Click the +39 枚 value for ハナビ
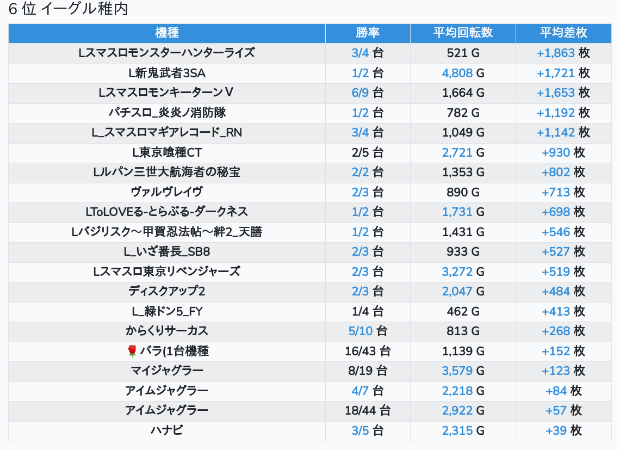This screenshot has width=620, height=450. pyautogui.click(x=563, y=430)
